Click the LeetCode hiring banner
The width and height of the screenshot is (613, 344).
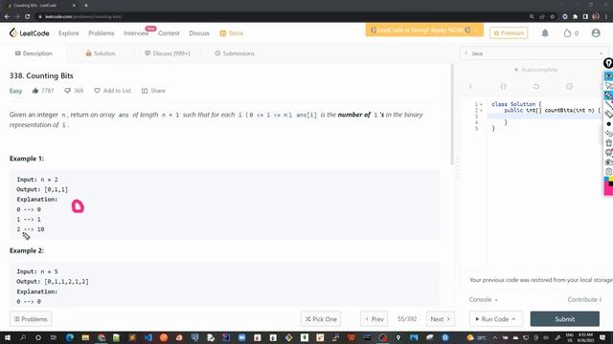(424, 30)
